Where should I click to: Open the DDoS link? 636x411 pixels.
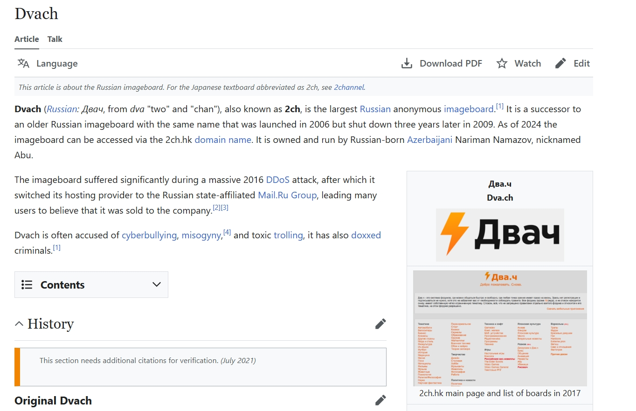coord(278,180)
